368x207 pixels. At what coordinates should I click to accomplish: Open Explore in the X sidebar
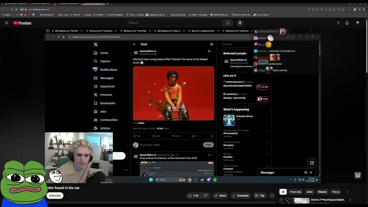click(x=102, y=61)
